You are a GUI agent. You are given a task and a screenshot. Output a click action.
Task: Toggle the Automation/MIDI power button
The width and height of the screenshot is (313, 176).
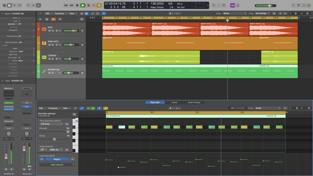tap(42, 159)
